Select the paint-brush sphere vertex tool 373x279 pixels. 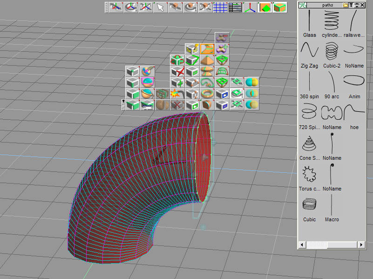[148, 71]
